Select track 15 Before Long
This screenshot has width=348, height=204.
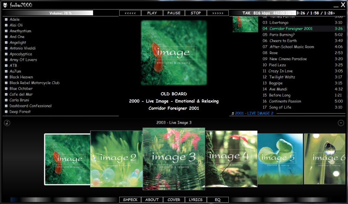(303, 95)
